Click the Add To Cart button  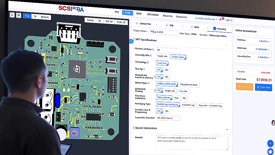click(244, 87)
